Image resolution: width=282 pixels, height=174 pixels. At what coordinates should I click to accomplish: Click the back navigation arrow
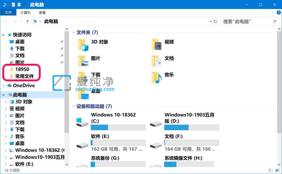(6, 21)
